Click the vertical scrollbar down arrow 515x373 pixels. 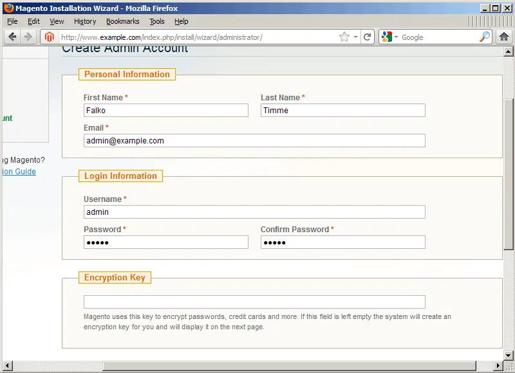[x=508, y=355]
